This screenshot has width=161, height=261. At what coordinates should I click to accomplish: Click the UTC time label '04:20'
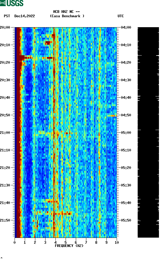click(x=126, y=63)
